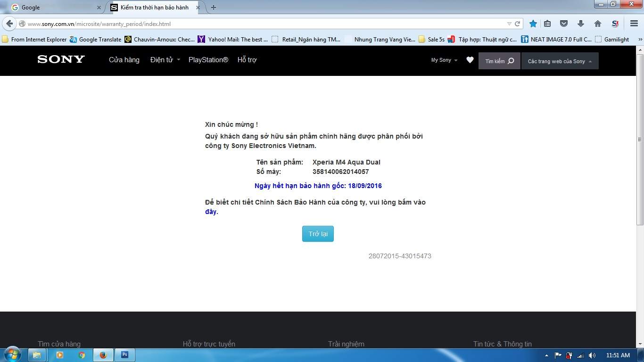Click the blue bookmark star icon

tap(533, 24)
